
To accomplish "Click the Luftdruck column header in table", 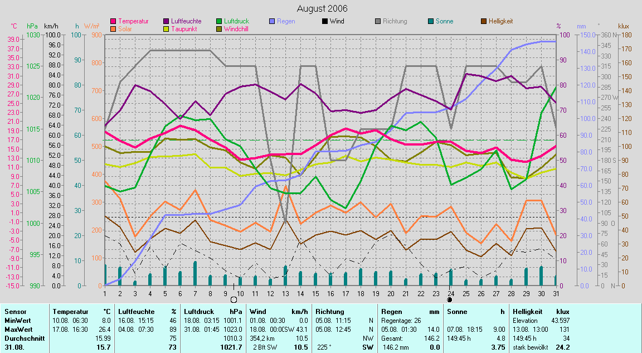I will (x=199, y=312).
